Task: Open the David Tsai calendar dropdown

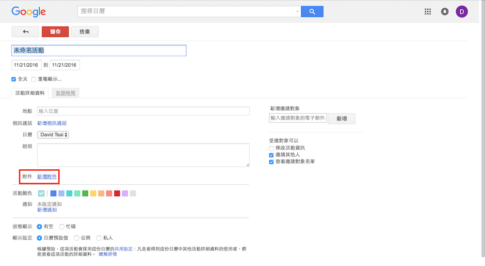Action: 53,134
